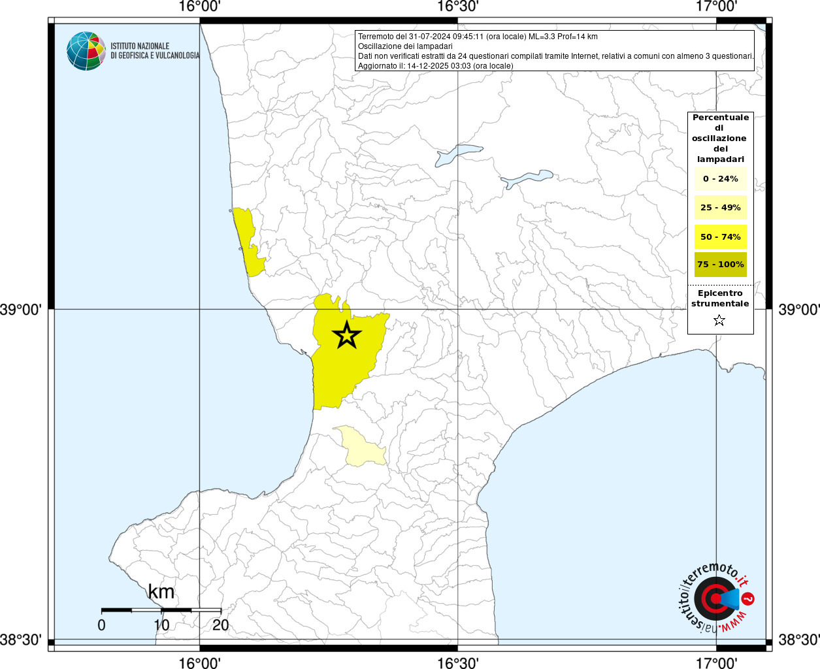Image resolution: width=820 pixels, height=669 pixels.
Task: Click the 'Istituto Nazionale di Geofisica e Vulcanologia' text
Action: [x=155, y=51]
